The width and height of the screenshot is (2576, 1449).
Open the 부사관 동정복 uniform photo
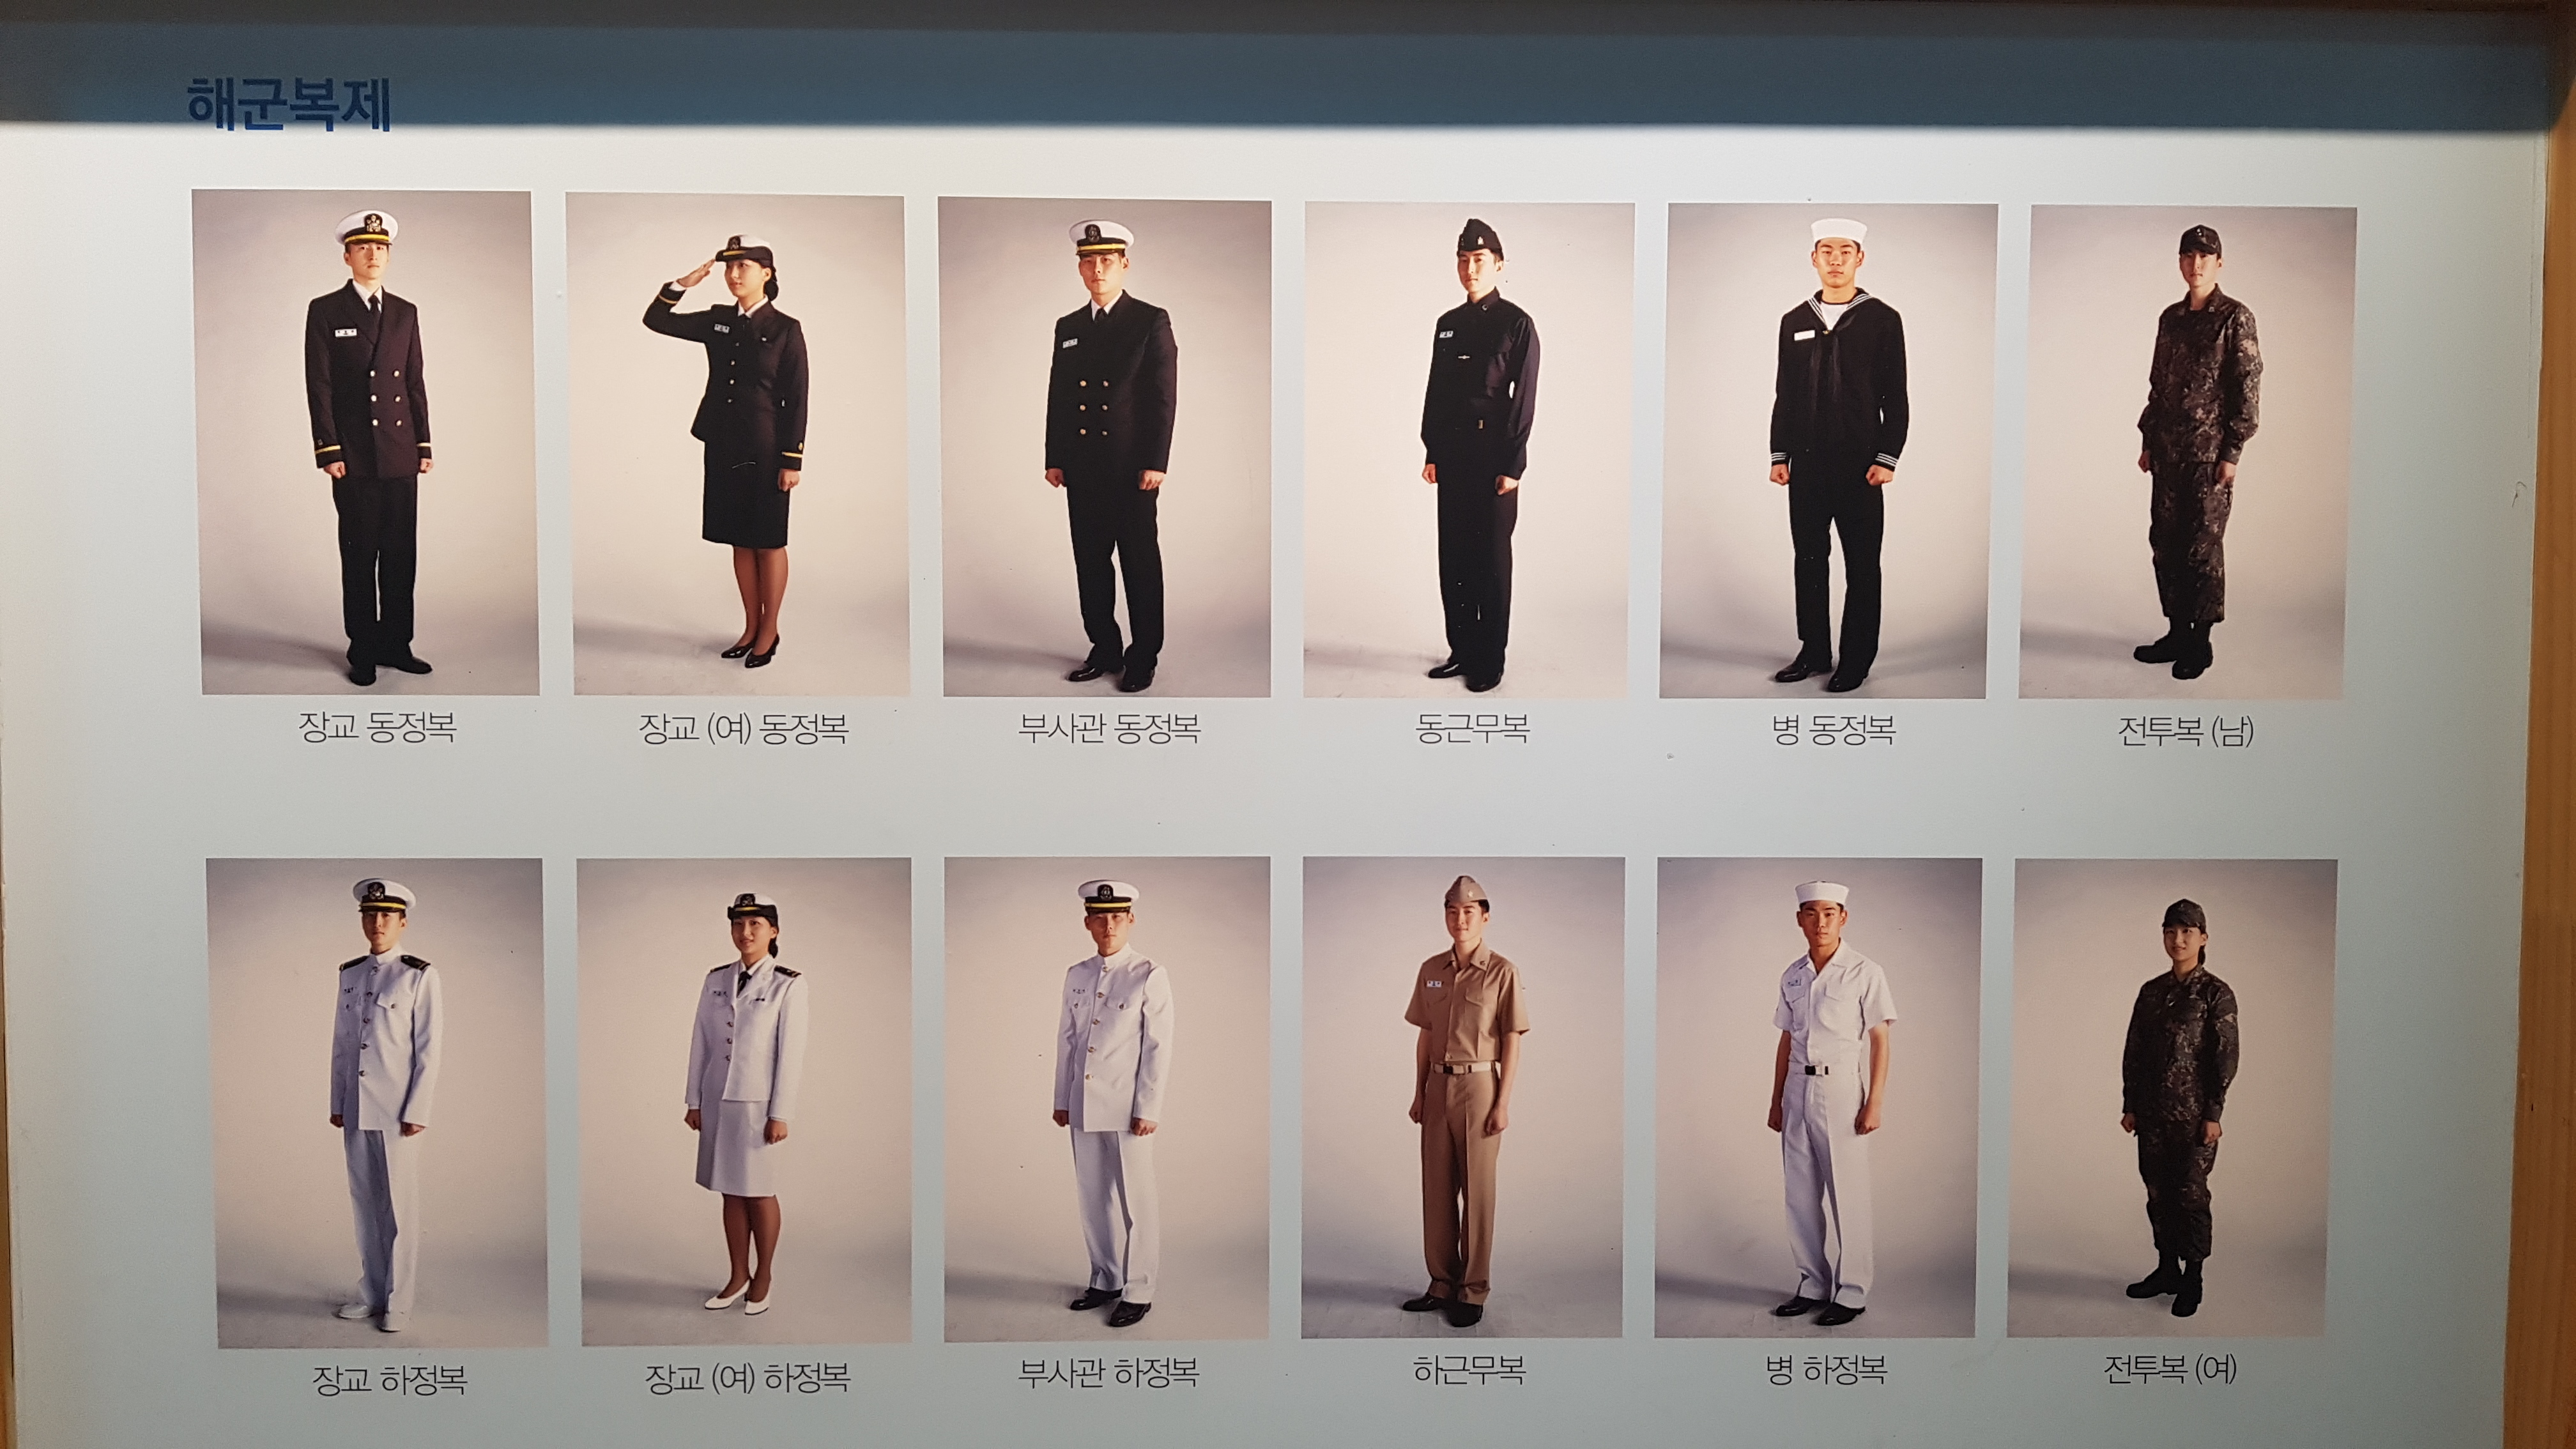coord(1105,447)
